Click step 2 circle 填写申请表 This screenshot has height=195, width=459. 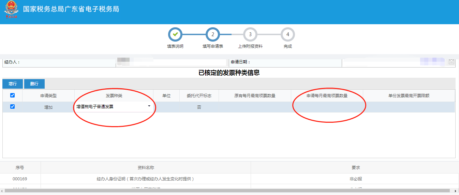coord(213,34)
